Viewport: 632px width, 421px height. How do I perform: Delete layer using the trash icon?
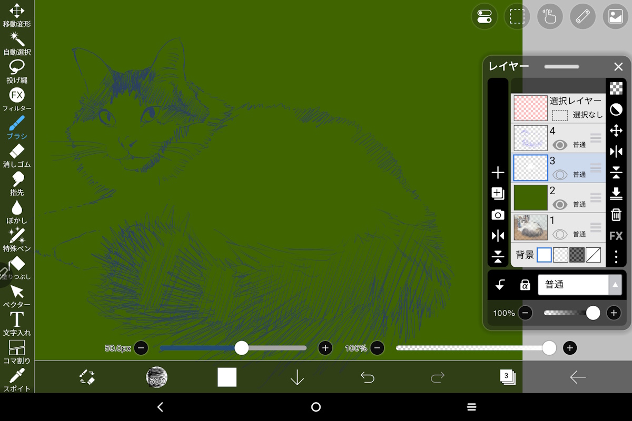(x=616, y=215)
